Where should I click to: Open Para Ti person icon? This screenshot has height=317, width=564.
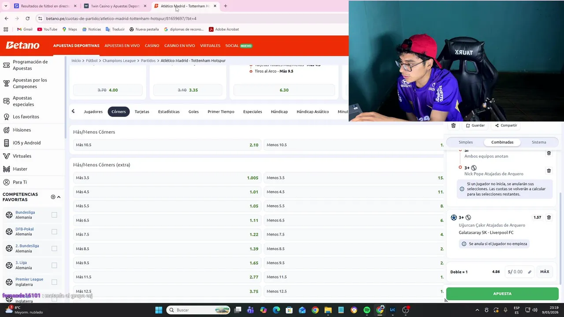tap(6, 182)
